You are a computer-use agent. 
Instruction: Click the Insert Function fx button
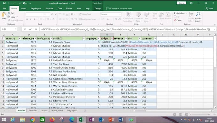(36, 29)
